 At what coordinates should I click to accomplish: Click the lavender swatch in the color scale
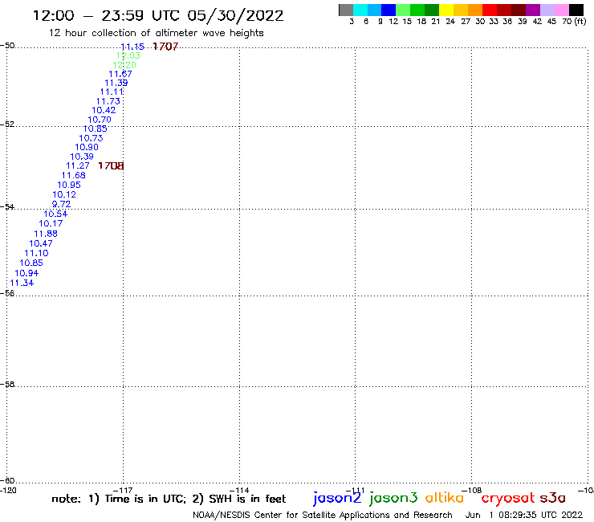pos(547,10)
